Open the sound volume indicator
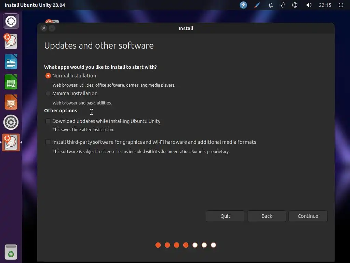Screen dimensions: 350x263 coord(309,5)
